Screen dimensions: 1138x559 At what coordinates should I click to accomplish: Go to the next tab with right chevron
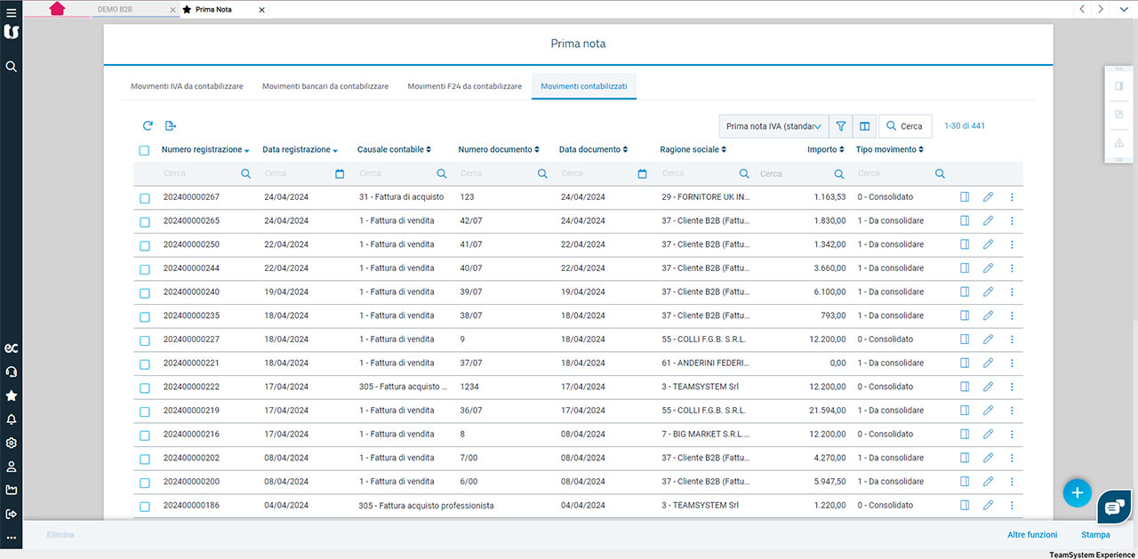click(1101, 9)
